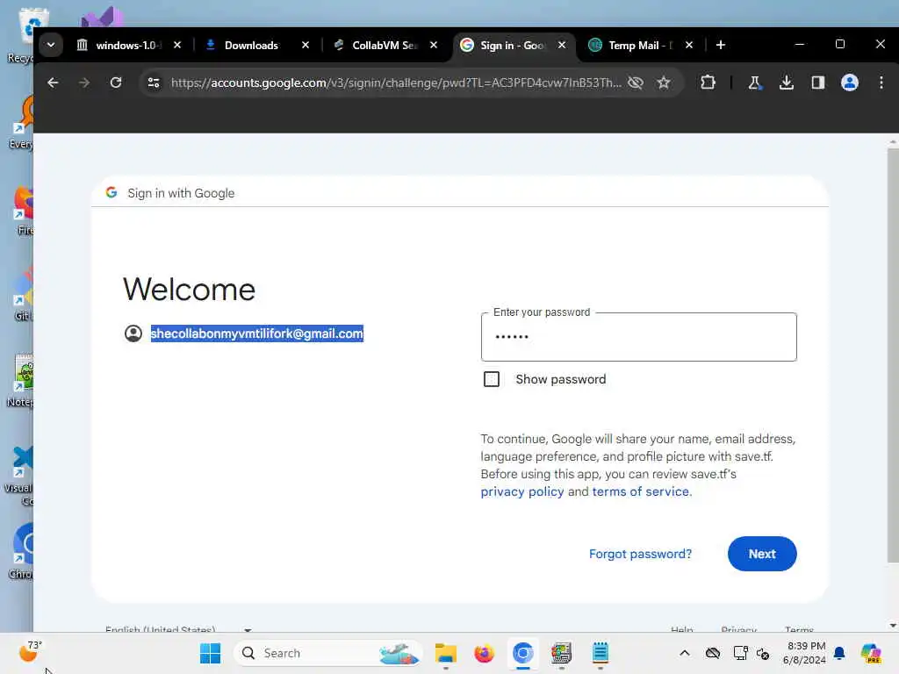Open the clock showing 8:39 PM
Image resolution: width=899 pixels, height=674 pixels.
(x=805, y=653)
